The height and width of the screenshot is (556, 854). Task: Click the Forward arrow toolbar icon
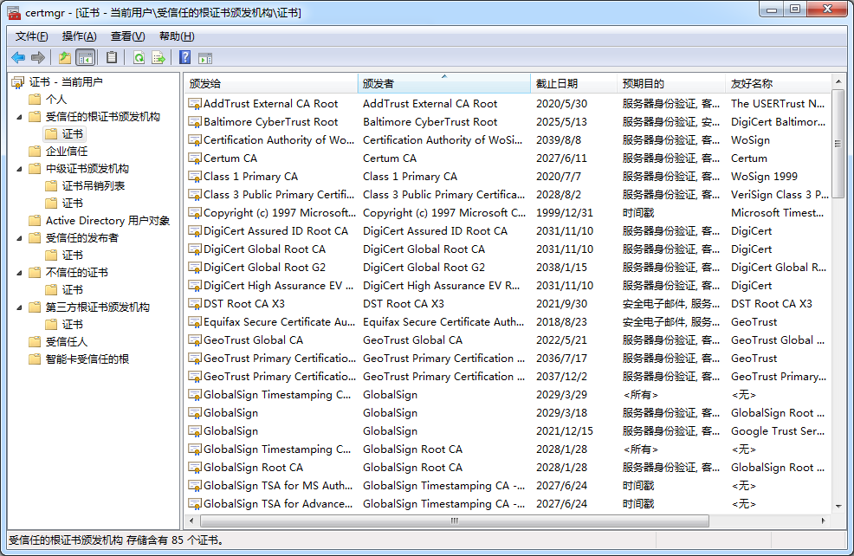(x=37, y=57)
